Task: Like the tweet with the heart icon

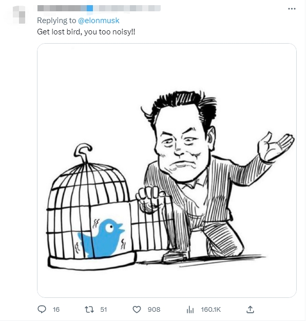Action: pyautogui.click(x=137, y=309)
